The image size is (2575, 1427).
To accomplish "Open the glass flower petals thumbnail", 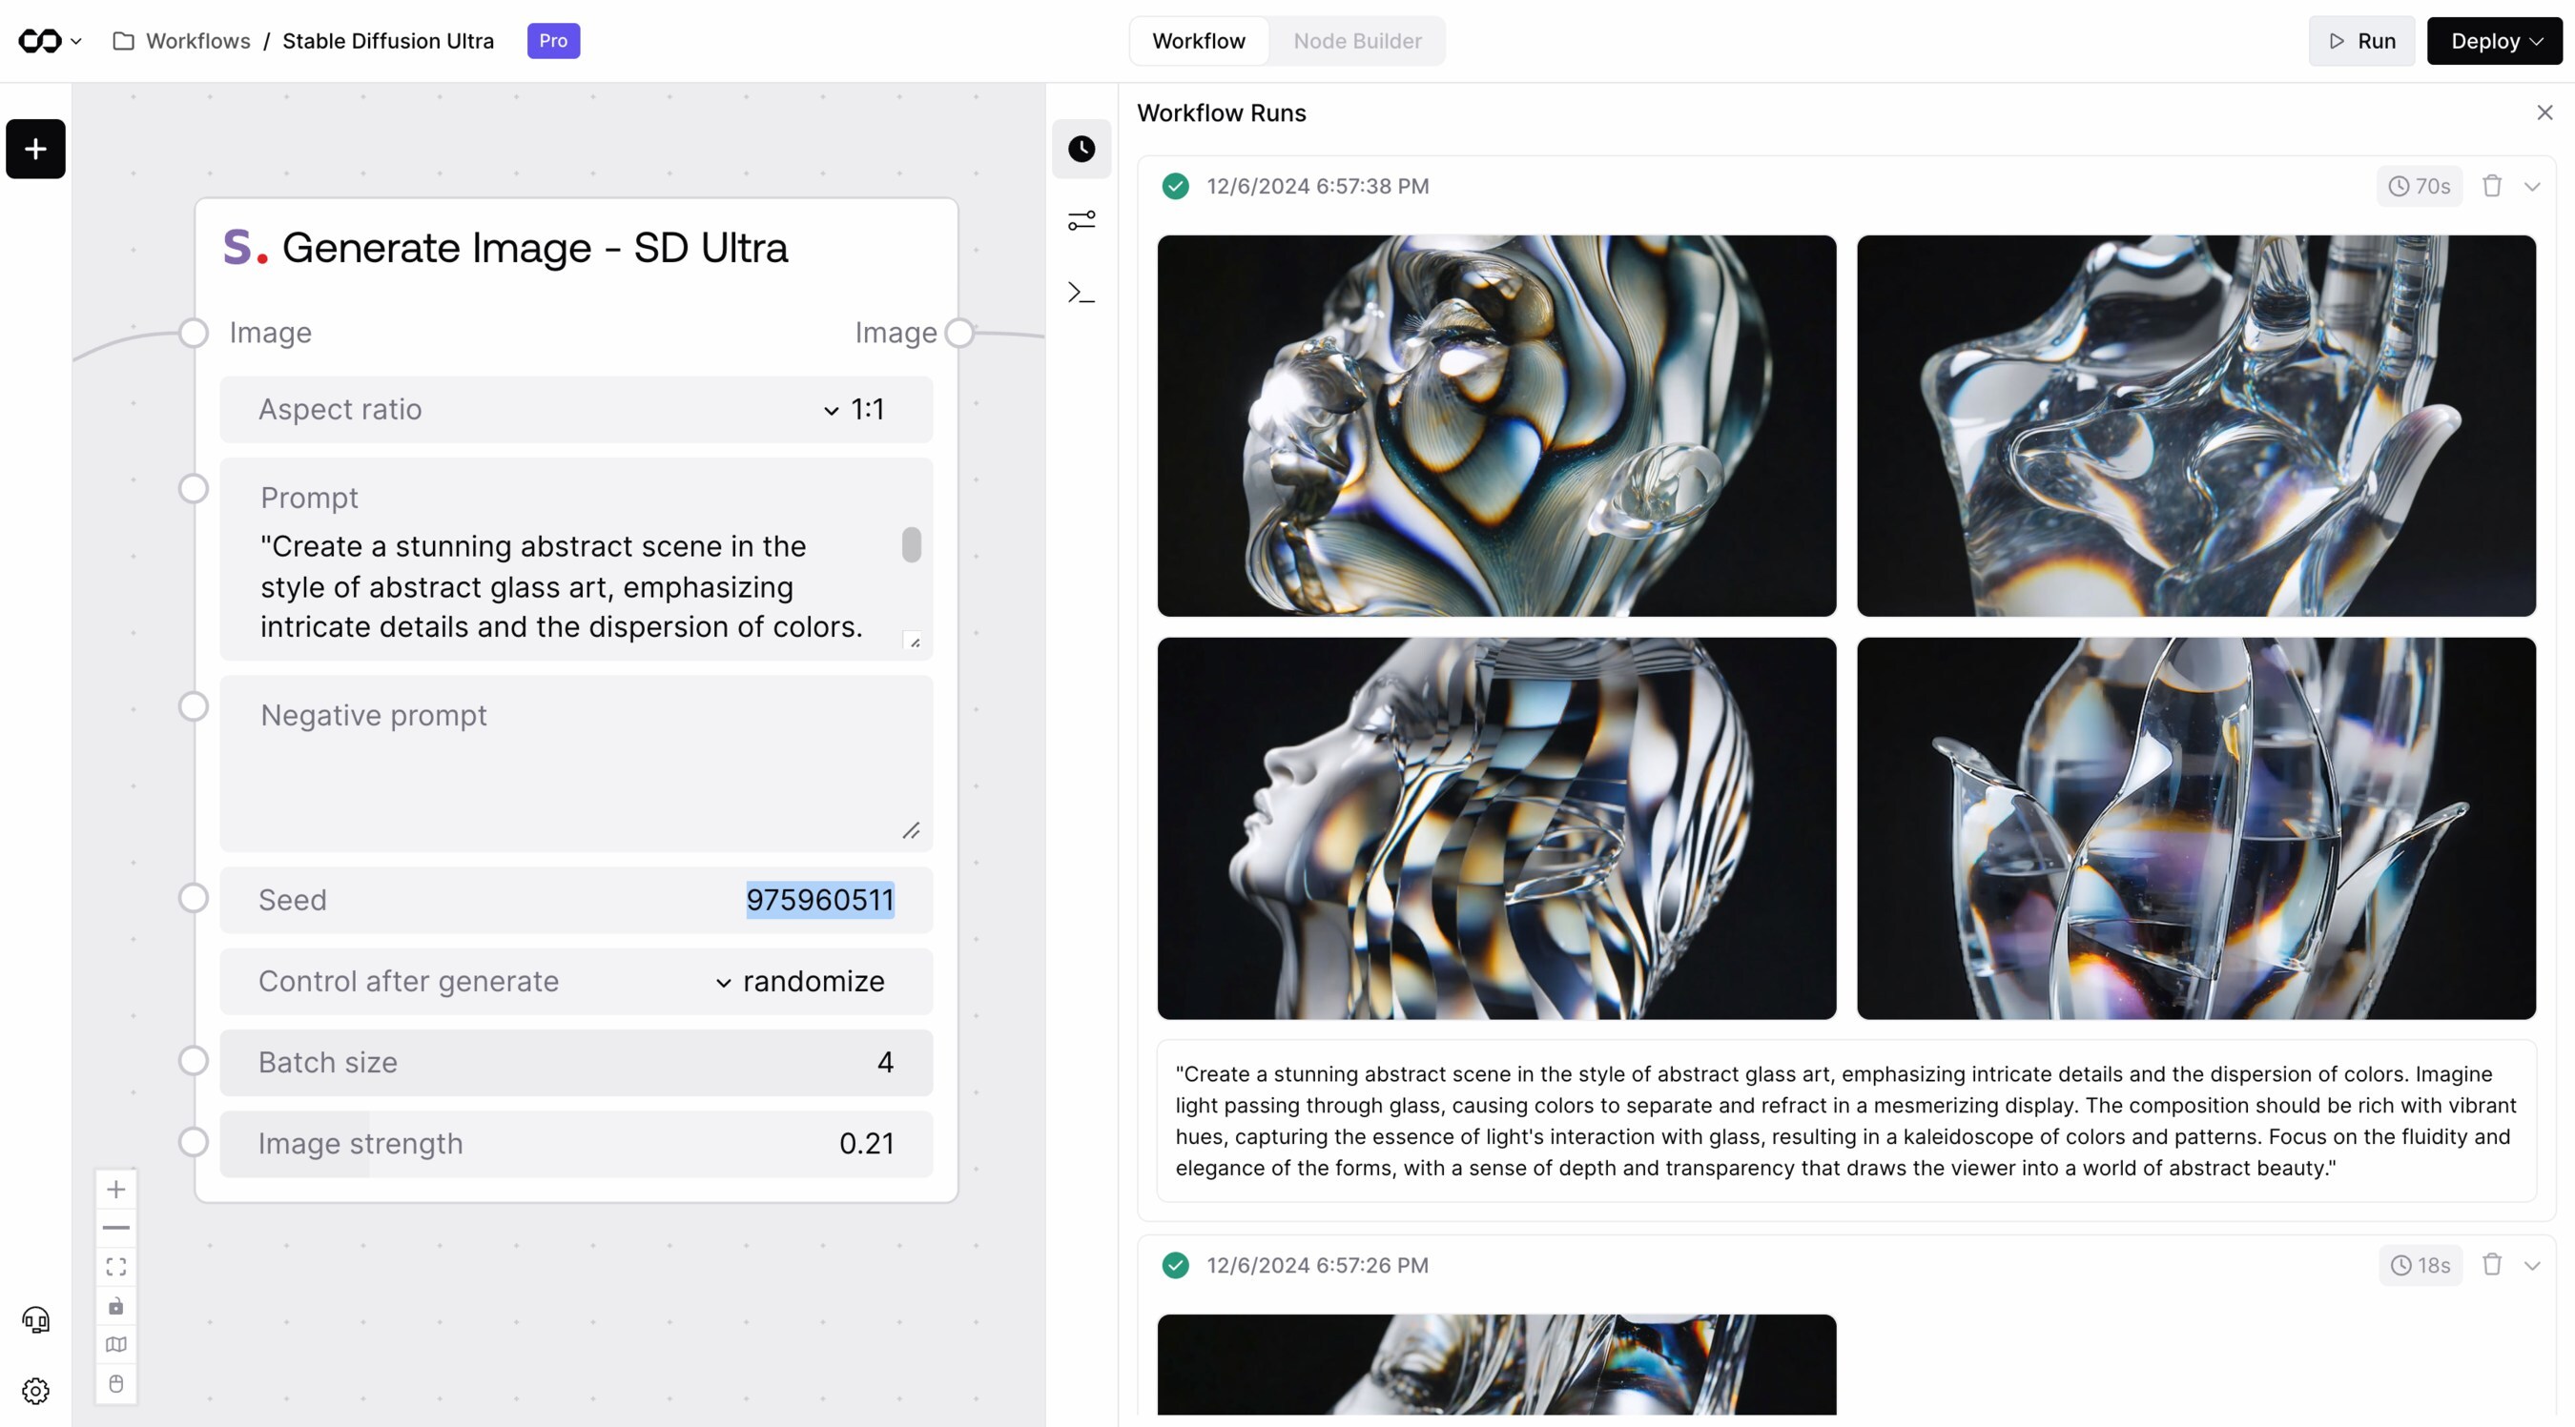I will pyautogui.click(x=2196, y=828).
